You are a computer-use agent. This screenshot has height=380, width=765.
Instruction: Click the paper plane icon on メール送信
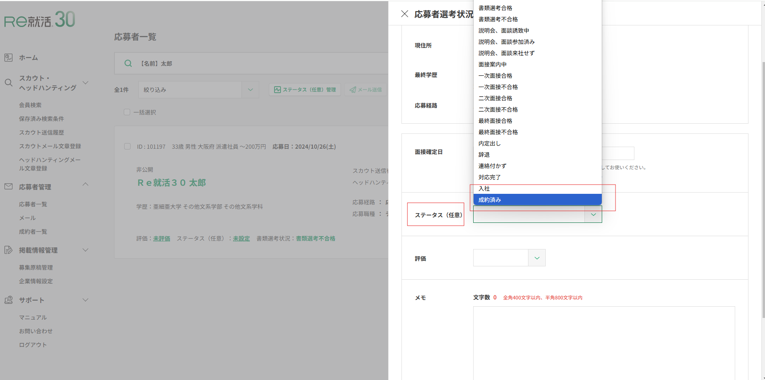pos(353,89)
